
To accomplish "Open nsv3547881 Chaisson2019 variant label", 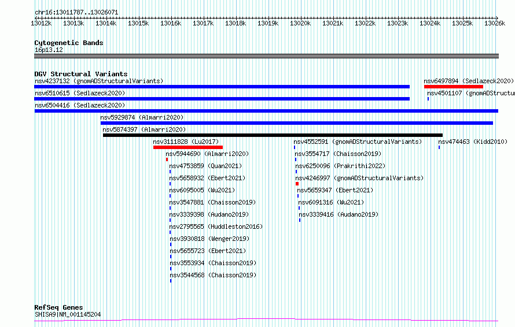I will tap(212, 202).
